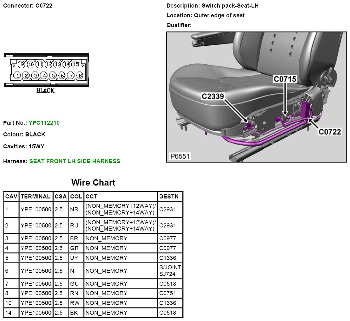The image size is (350, 321).
Task: Select pin 15 on the connector face
Action: pos(75,64)
